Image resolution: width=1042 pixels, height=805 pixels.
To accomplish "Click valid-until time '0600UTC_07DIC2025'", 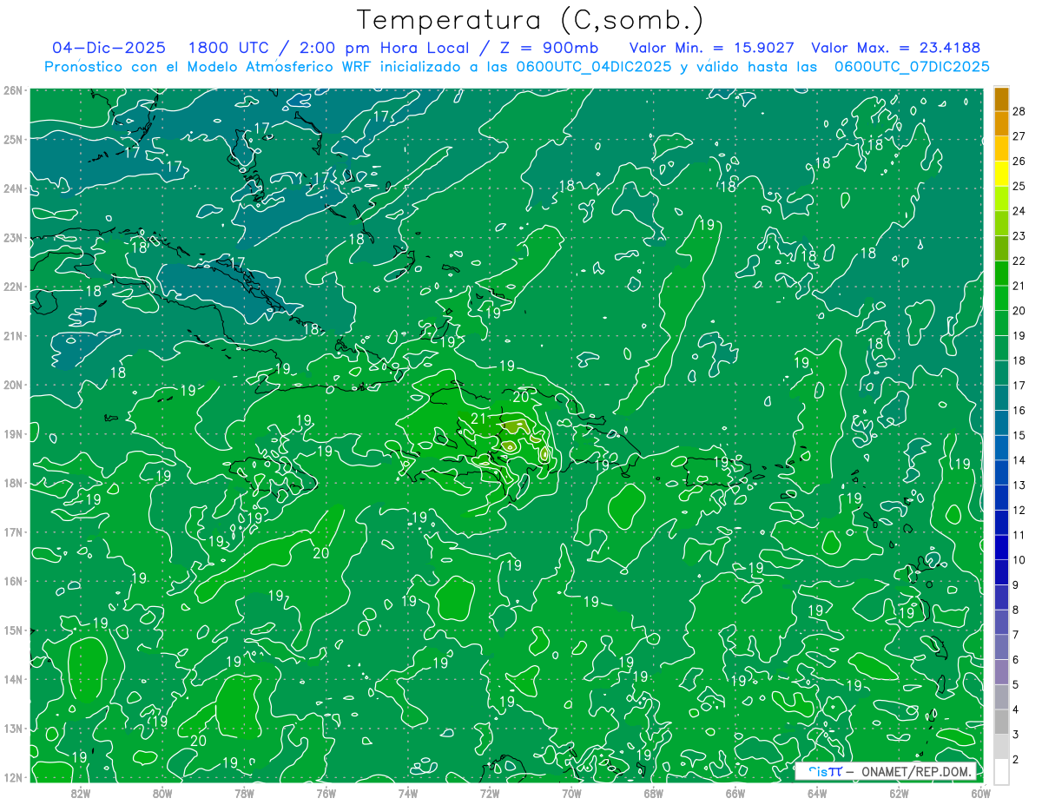I will click(x=912, y=66).
